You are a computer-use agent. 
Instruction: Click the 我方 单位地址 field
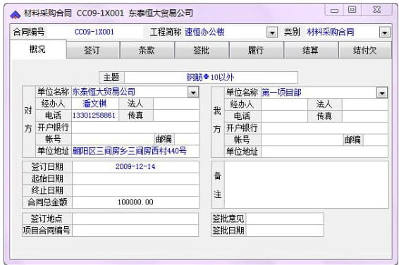324,152
